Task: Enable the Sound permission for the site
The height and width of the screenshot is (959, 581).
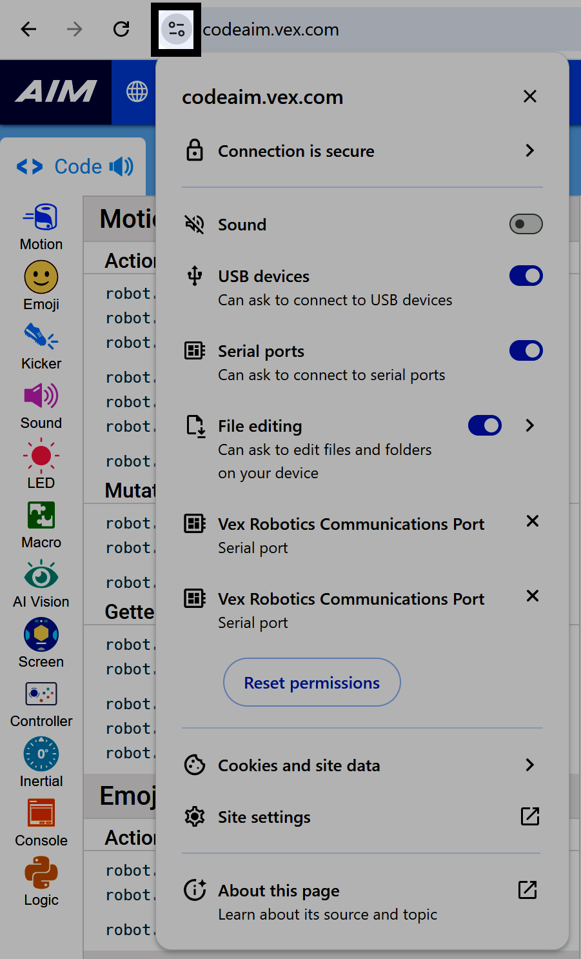Action: (526, 224)
